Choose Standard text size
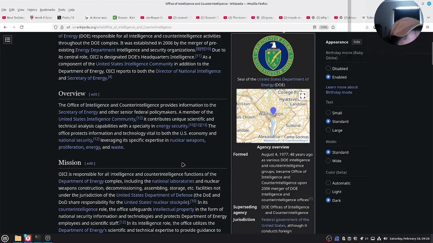 328,121
